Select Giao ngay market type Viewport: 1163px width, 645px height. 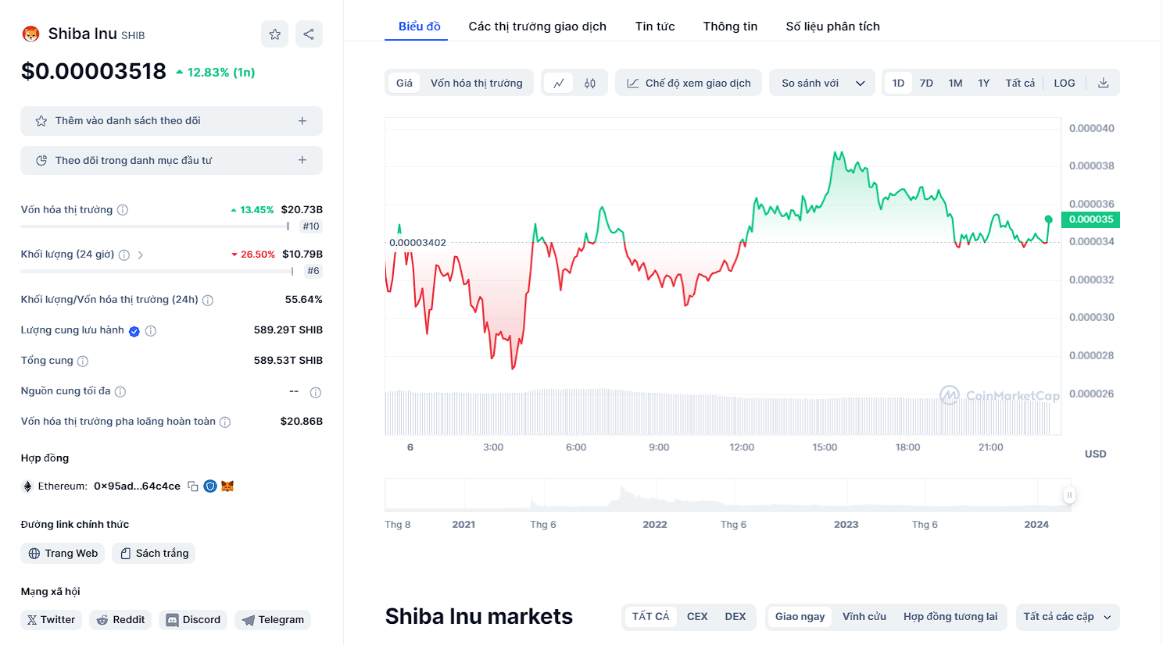[x=800, y=617]
